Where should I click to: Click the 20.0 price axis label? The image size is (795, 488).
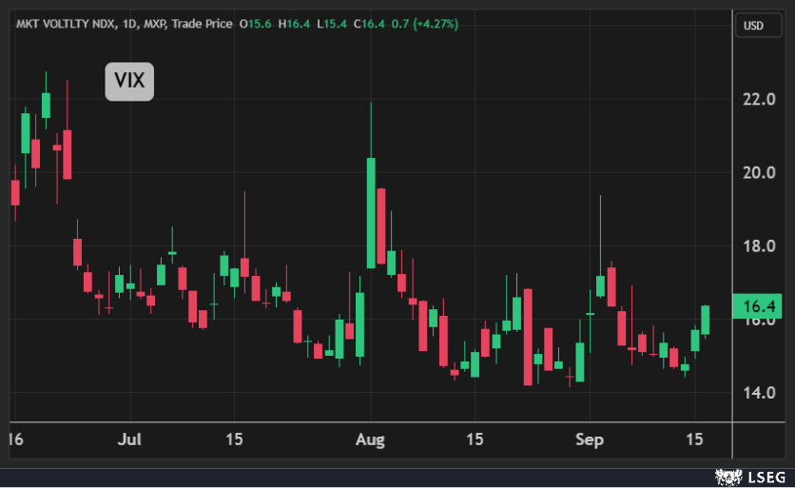point(758,172)
